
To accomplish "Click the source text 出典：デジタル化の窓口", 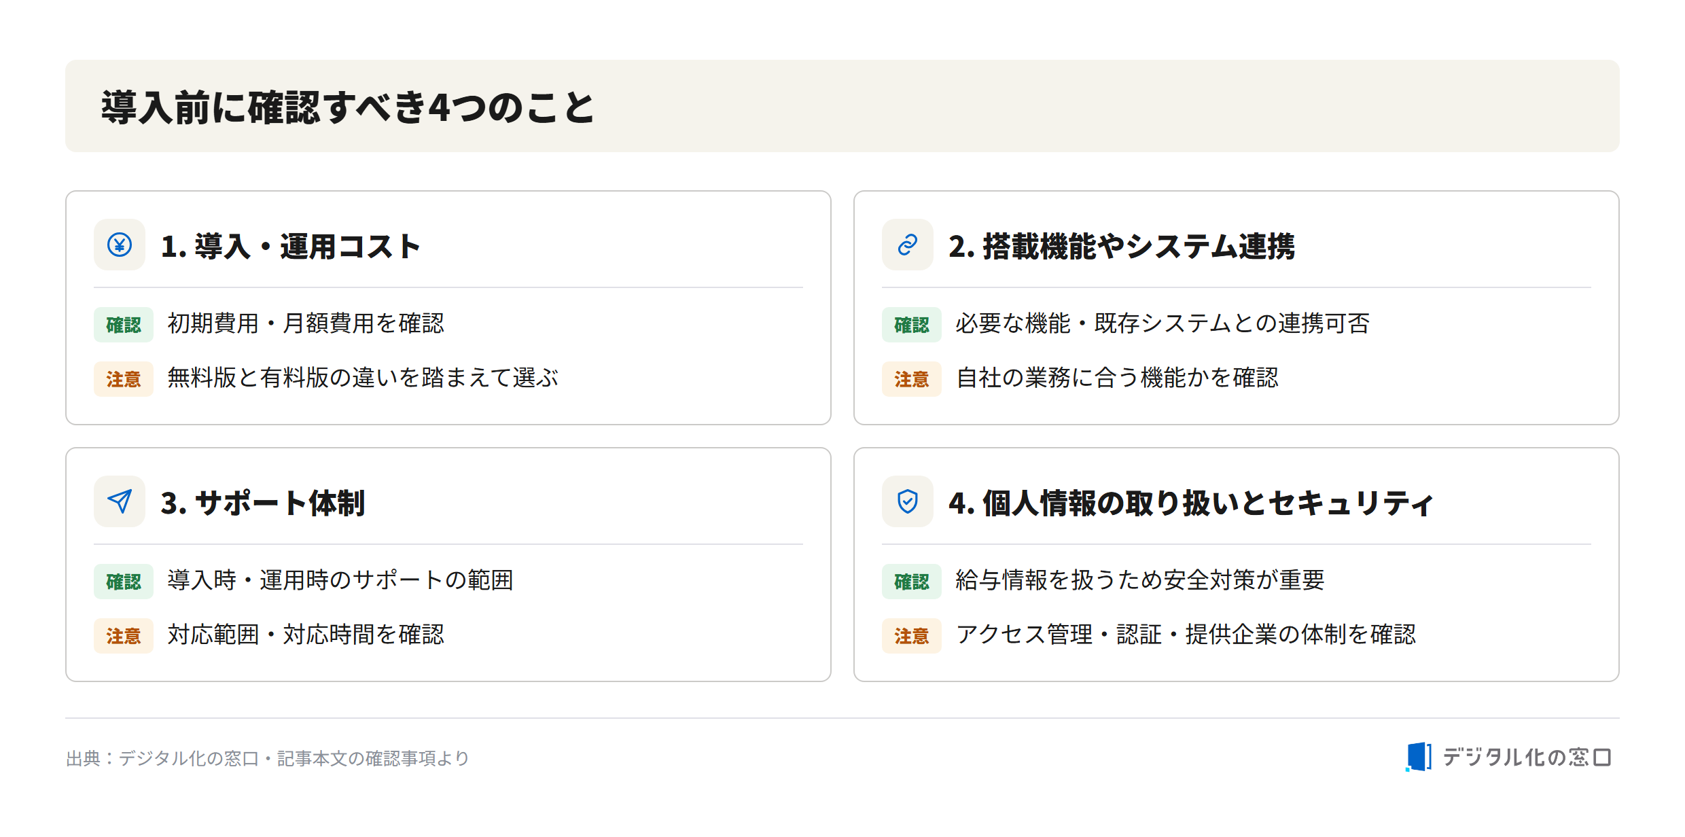I will tap(162, 758).
